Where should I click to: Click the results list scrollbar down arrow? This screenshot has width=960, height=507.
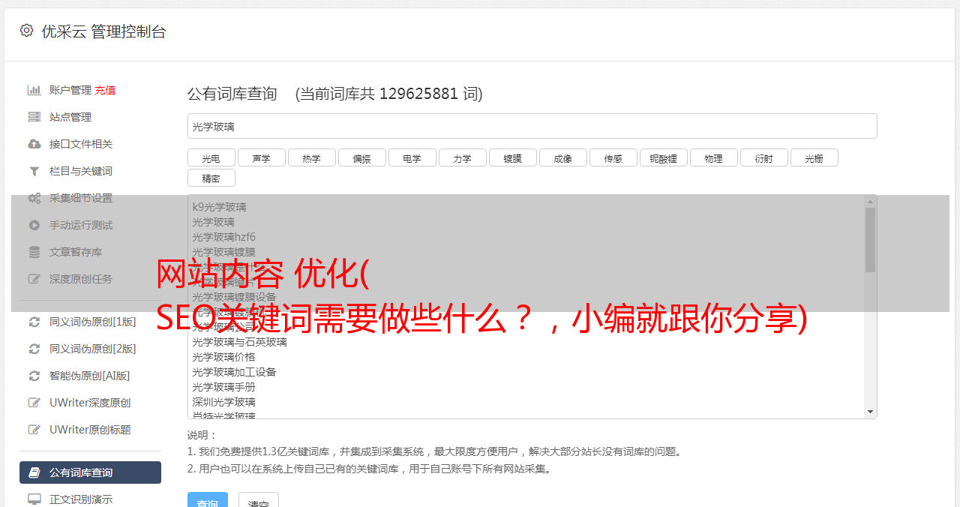point(870,412)
